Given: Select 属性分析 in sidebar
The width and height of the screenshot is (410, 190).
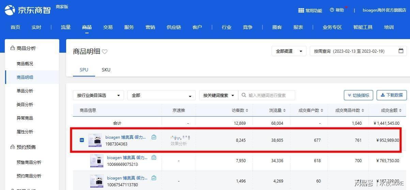Looking at the screenshot, I should point(25,132).
